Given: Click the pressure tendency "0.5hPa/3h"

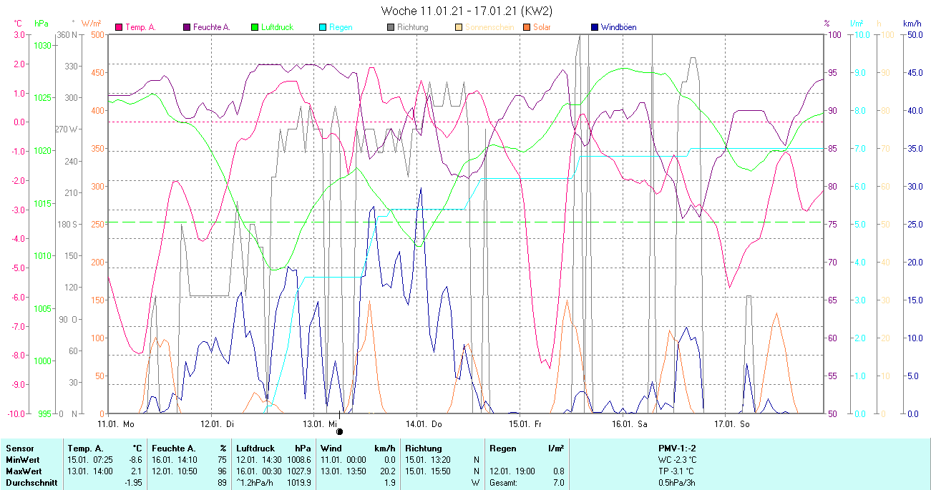Looking at the screenshot, I should coord(677,483).
